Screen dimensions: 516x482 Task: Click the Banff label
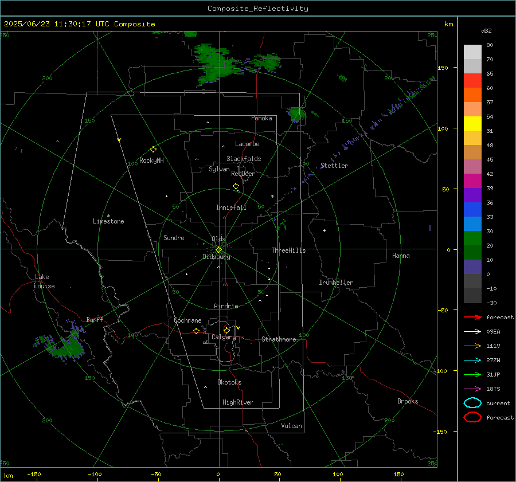(x=95, y=319)
